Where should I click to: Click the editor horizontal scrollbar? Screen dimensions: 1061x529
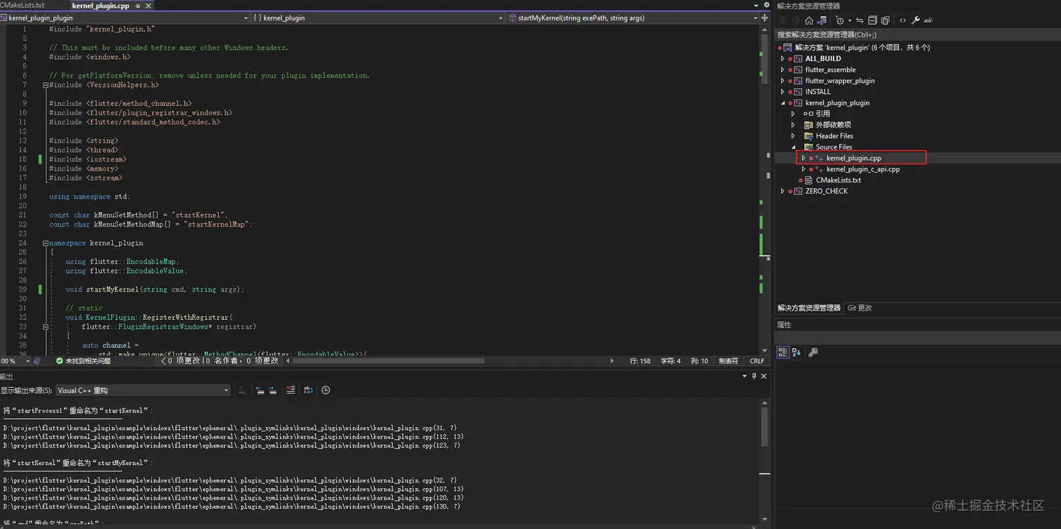point(390,361)
